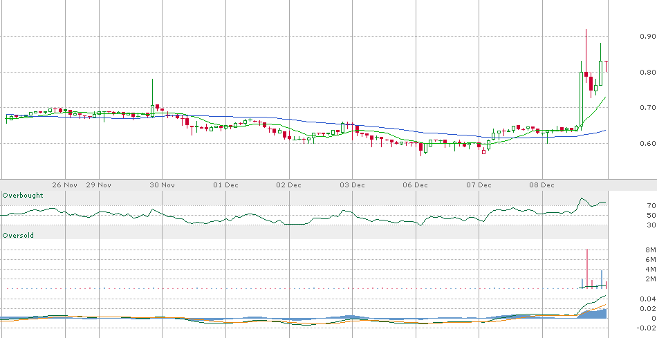This screenshot has height=338, width=657.
Task: Click the 08 Dec date label
Action: click(x=542, y=185)
